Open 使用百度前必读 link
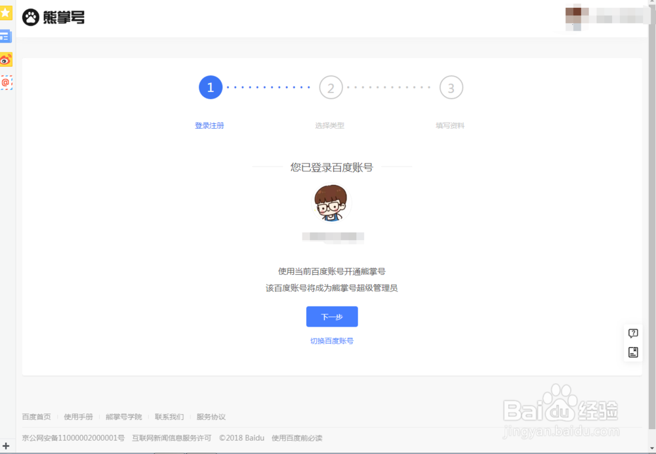This screenshot has width=656, height=454. point(297,438)
